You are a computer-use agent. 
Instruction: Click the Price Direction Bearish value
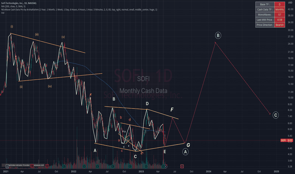tap(279, 25)
